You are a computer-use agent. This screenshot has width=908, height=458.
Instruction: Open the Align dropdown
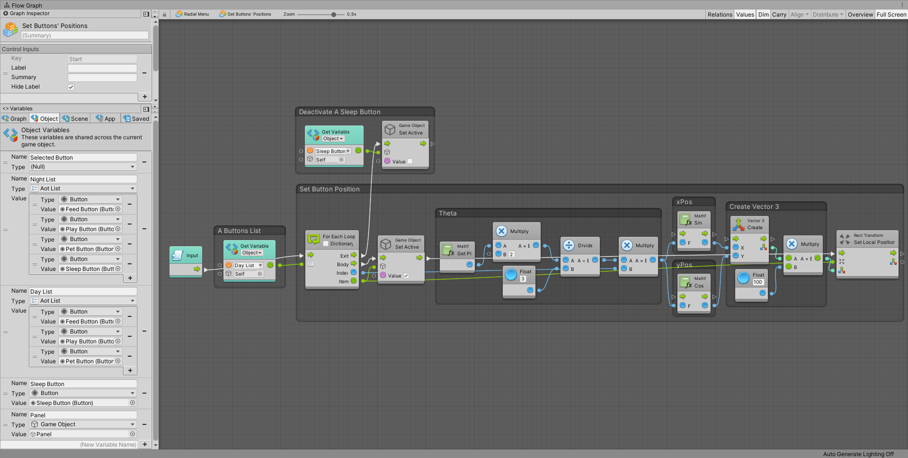(800, 15)
